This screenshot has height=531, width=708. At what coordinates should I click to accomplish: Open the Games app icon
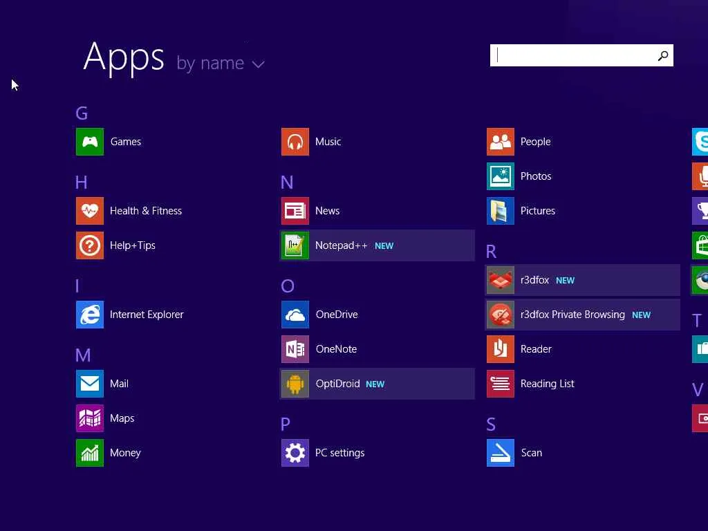click(89, 142)
